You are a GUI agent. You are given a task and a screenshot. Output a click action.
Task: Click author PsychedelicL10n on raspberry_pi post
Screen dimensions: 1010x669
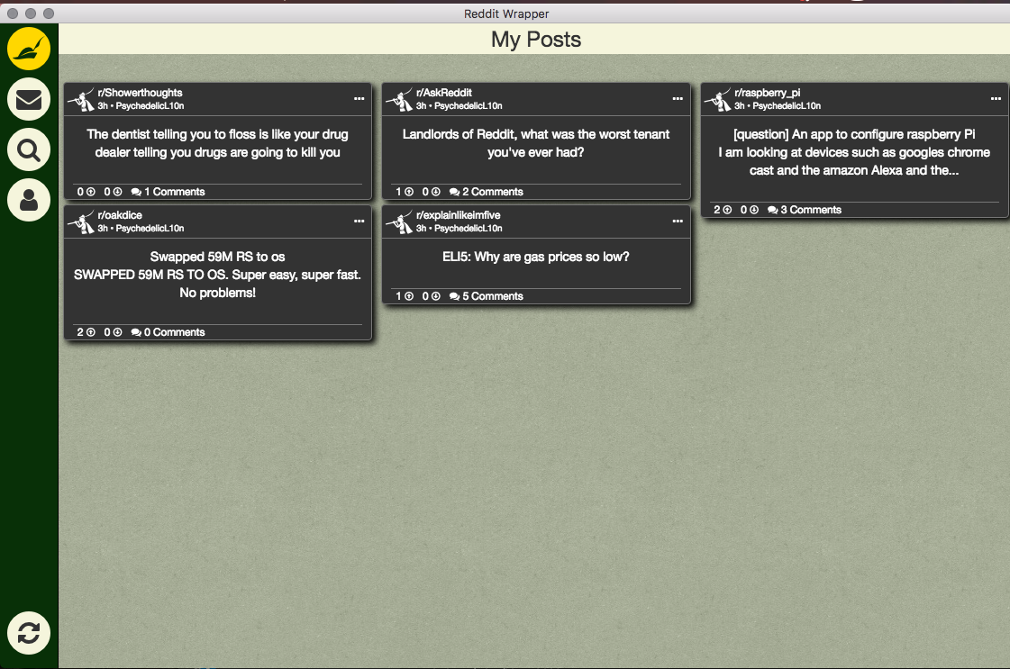[787, 106]
